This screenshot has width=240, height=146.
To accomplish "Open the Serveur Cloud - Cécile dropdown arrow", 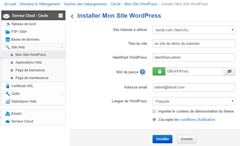I will click(60, 16).
